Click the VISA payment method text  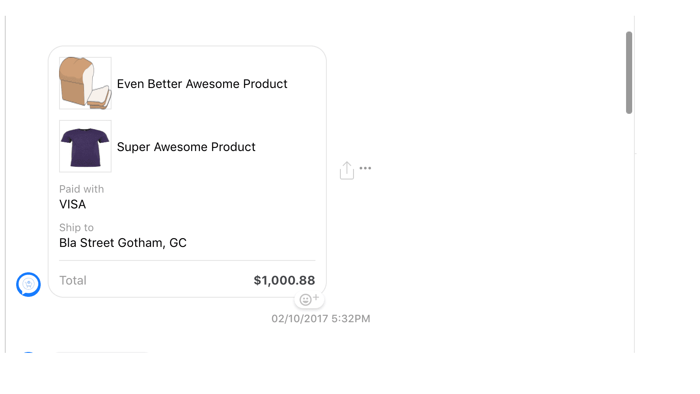[72, 204]
